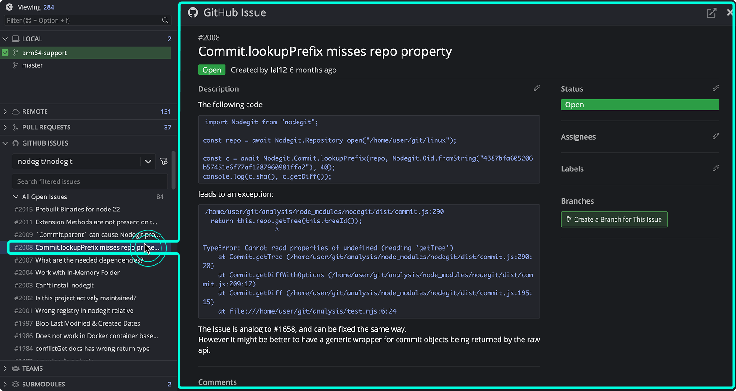The height and width of the screenshot is (391, 736).
Task: Click the GitHub icon beside GITHUB ISSUES
Action: pos(16,143)
